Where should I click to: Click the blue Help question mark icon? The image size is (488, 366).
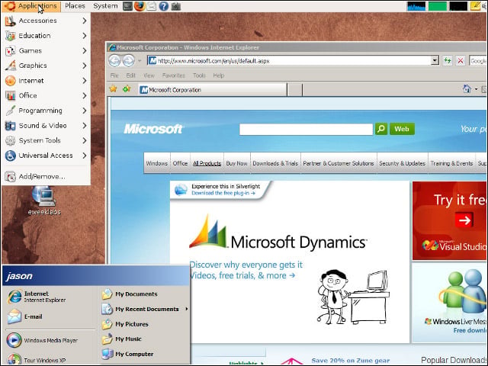[x=164, y=6]
